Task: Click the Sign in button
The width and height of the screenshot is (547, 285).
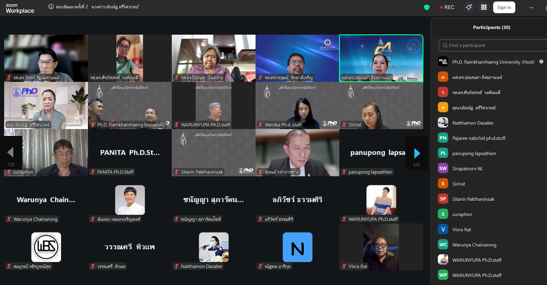Action: 504,7
